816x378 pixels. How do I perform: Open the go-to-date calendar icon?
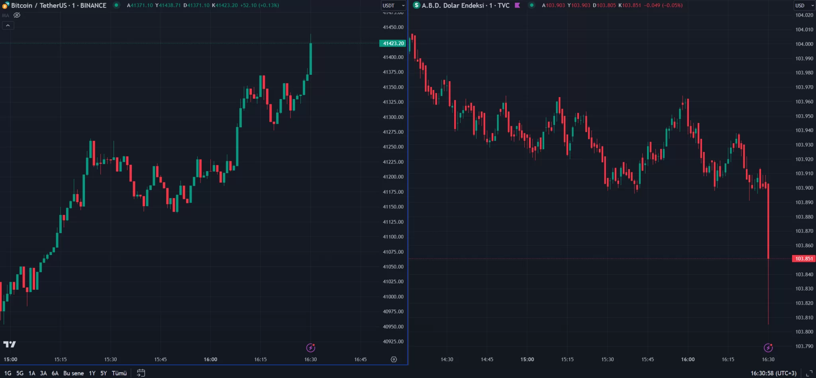click(x=141, y=373)
